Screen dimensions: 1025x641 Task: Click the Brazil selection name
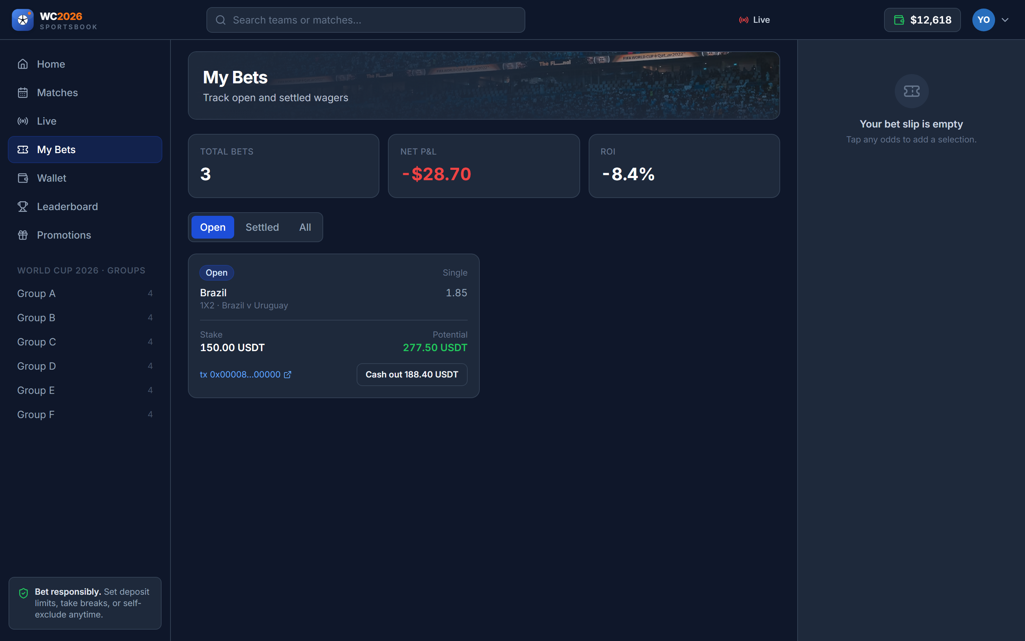point(213,293)
